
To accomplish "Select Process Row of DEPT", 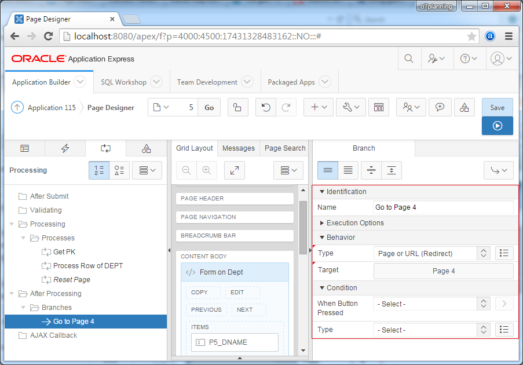I will point(87,266).
